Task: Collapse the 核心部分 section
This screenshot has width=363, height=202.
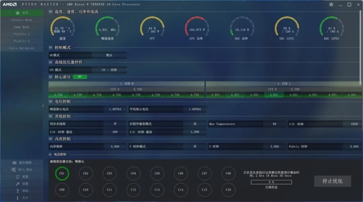Action: [x=50, y=77]
